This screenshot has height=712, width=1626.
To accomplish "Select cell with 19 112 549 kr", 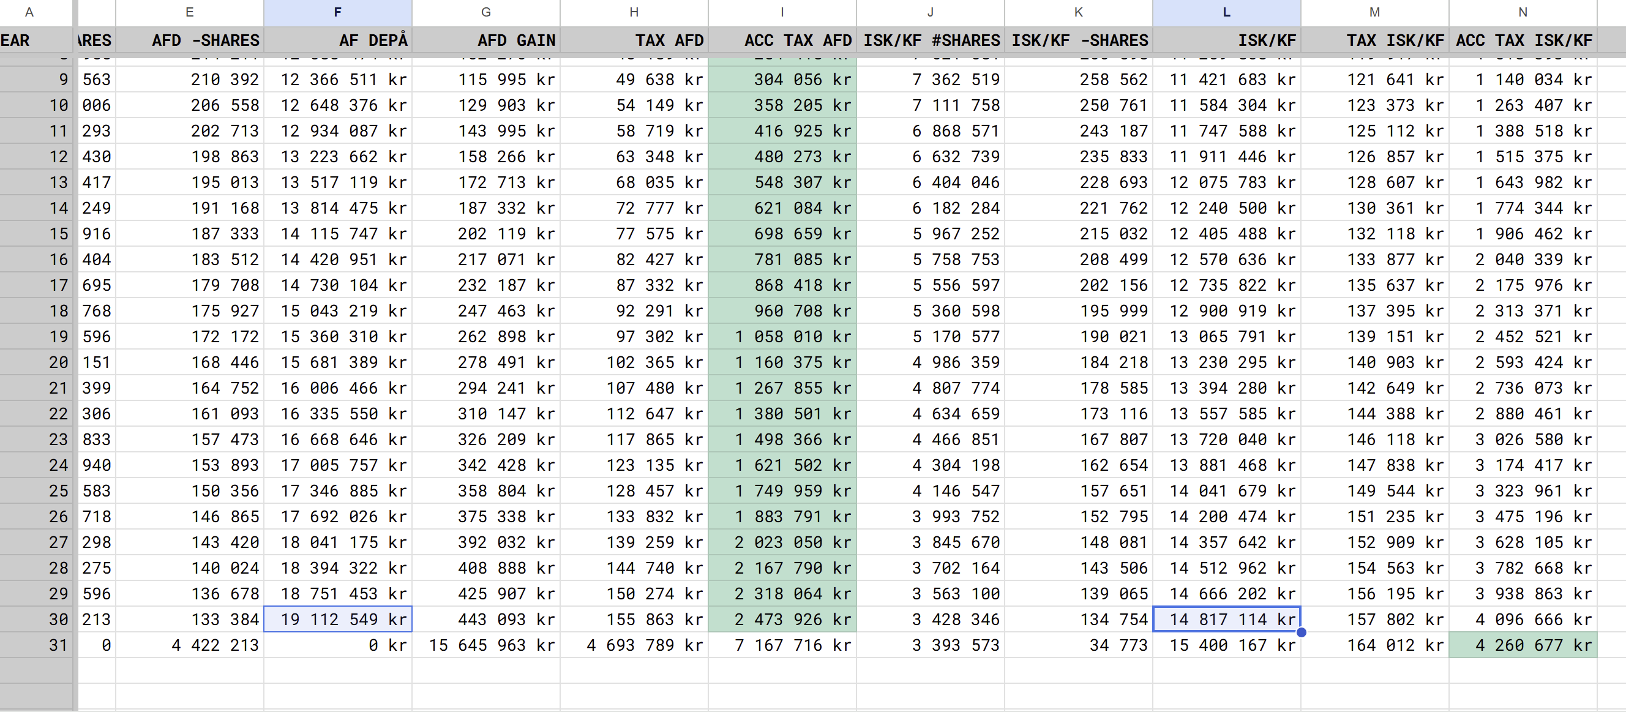I will coord(338,619).
